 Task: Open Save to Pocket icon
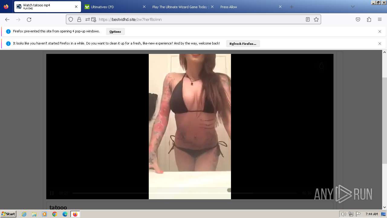pos(358,19)
